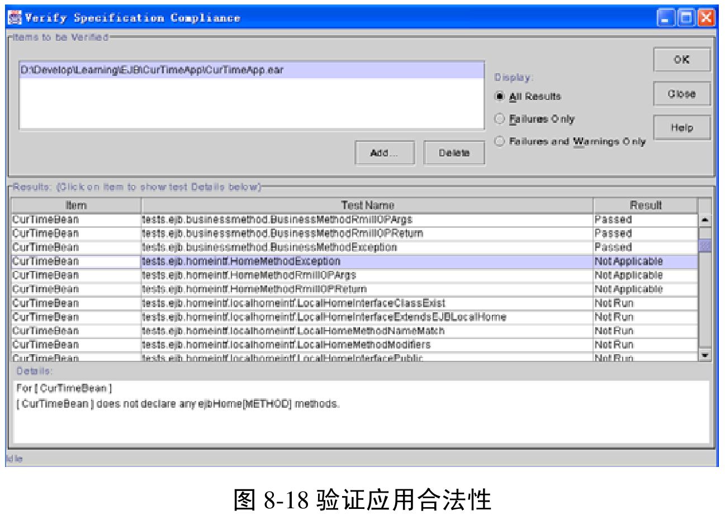Close window with the red X button
The height and width of the screenshot is (515, 725).
pos(706,18)
